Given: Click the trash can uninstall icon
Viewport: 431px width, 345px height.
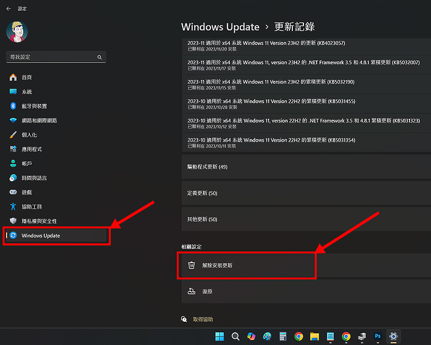Looking at the screenshot, I should point(192,265).
